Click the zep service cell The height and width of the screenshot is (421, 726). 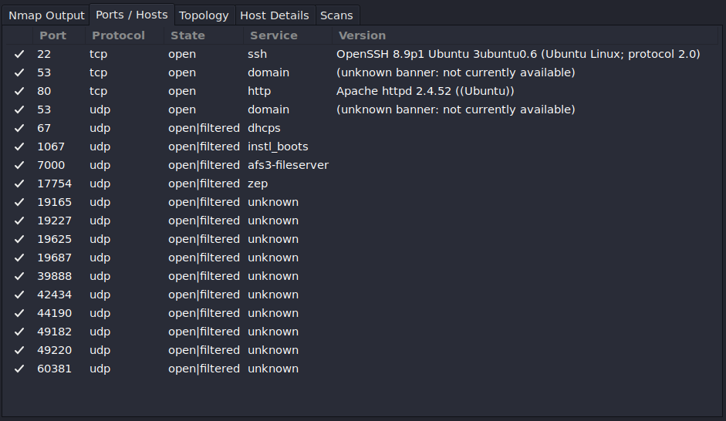click(258, 184)
